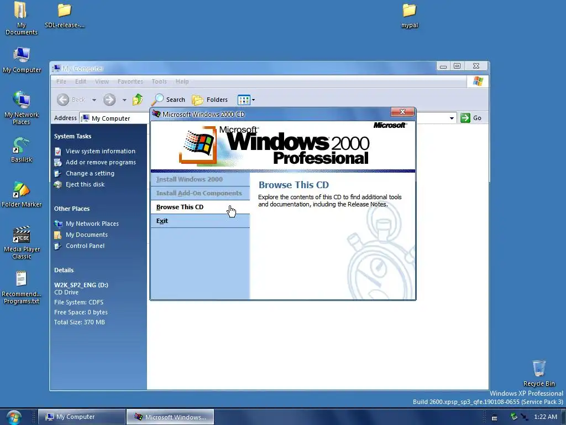Click the Windows flag logo in My Computer

(x=478, y=81)
